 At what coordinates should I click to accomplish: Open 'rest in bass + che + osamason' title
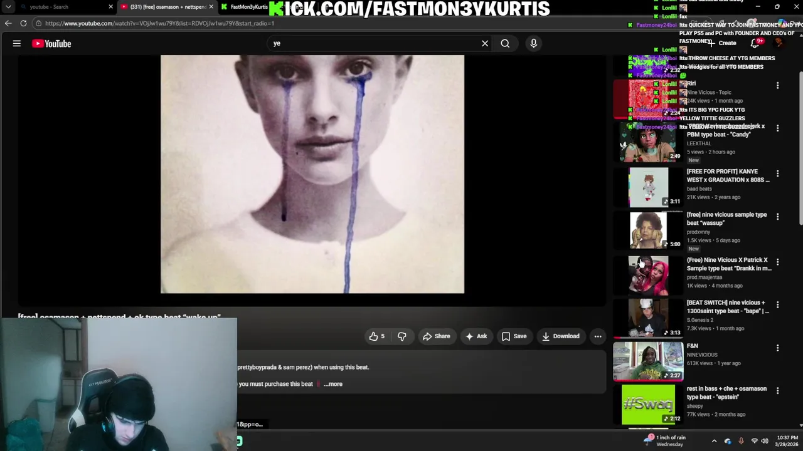coord(726,393)
